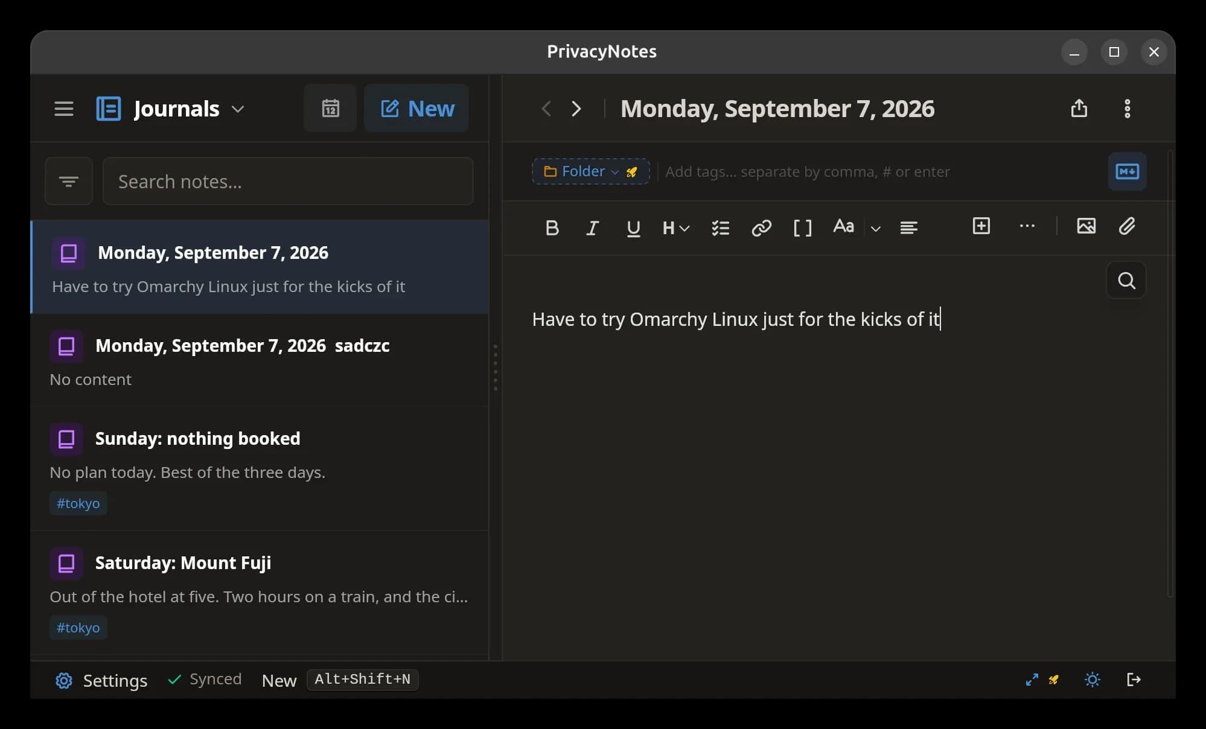The image size is (1206, 729).
Task: Open the Aa font style tool
Action: pyautogui.click(x=843, y=227)
